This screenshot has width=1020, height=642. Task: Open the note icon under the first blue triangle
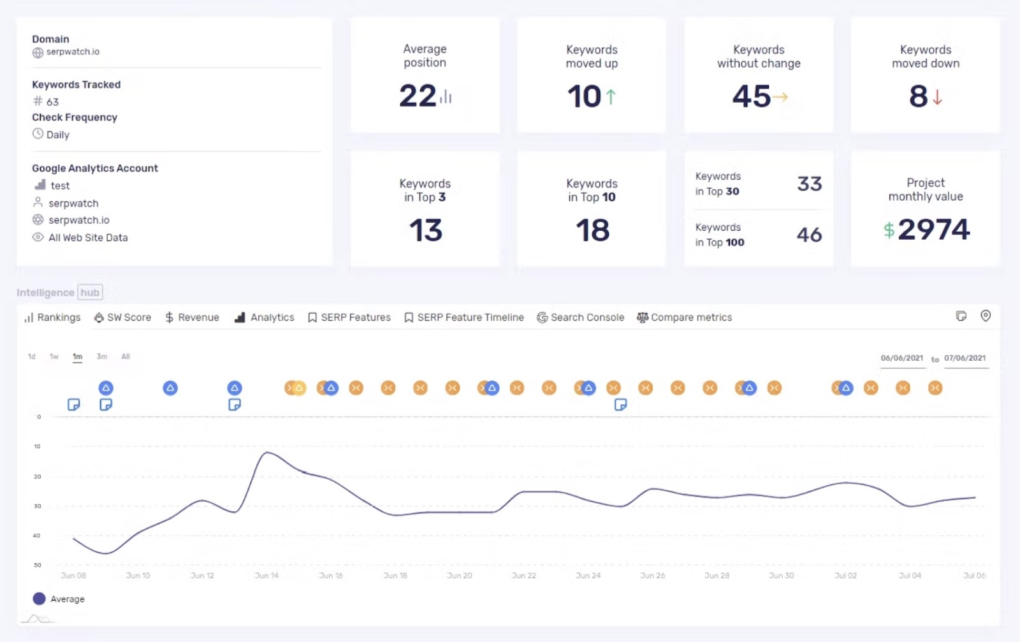click(x=106, y=405)
